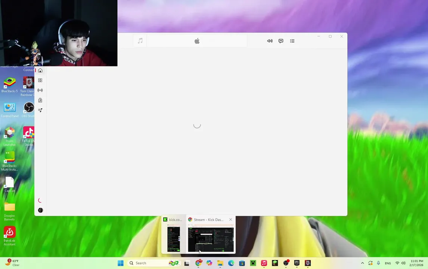Select Prism Launcher desktop shortcut

point(10,136)
